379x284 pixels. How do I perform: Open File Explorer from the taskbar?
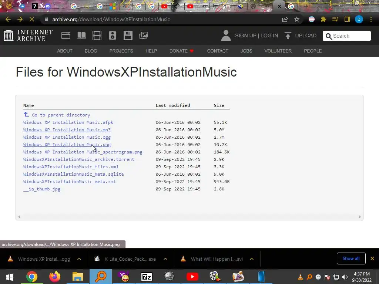tap(78, 277)
